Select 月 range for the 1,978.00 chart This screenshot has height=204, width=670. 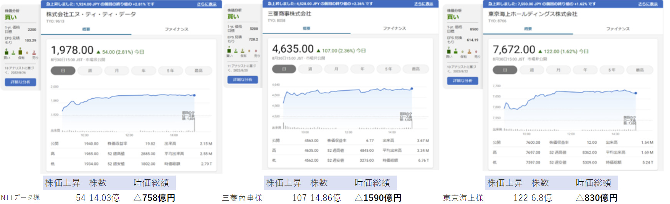[x=117, y=71]
